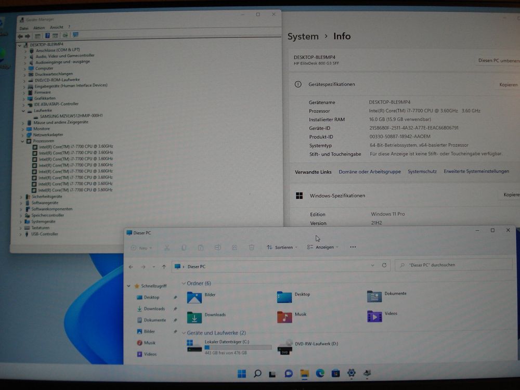Click the Windows Start button
520x390 pixels.
pyautogui.click(x=242, y=373)
